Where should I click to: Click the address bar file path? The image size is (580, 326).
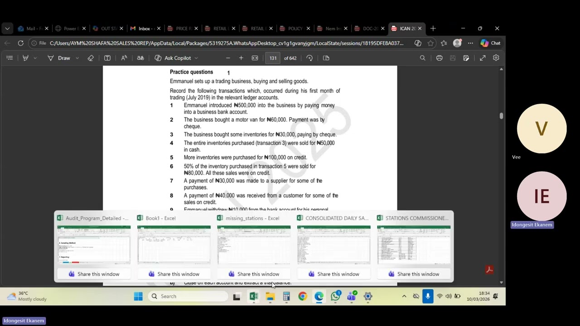[x=227, y=43]
